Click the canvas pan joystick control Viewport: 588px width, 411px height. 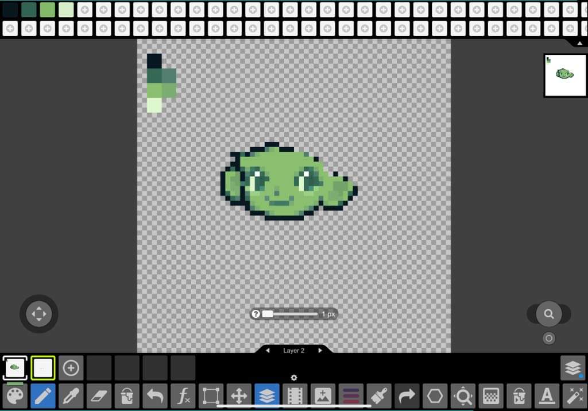click(x=39, y=314)
